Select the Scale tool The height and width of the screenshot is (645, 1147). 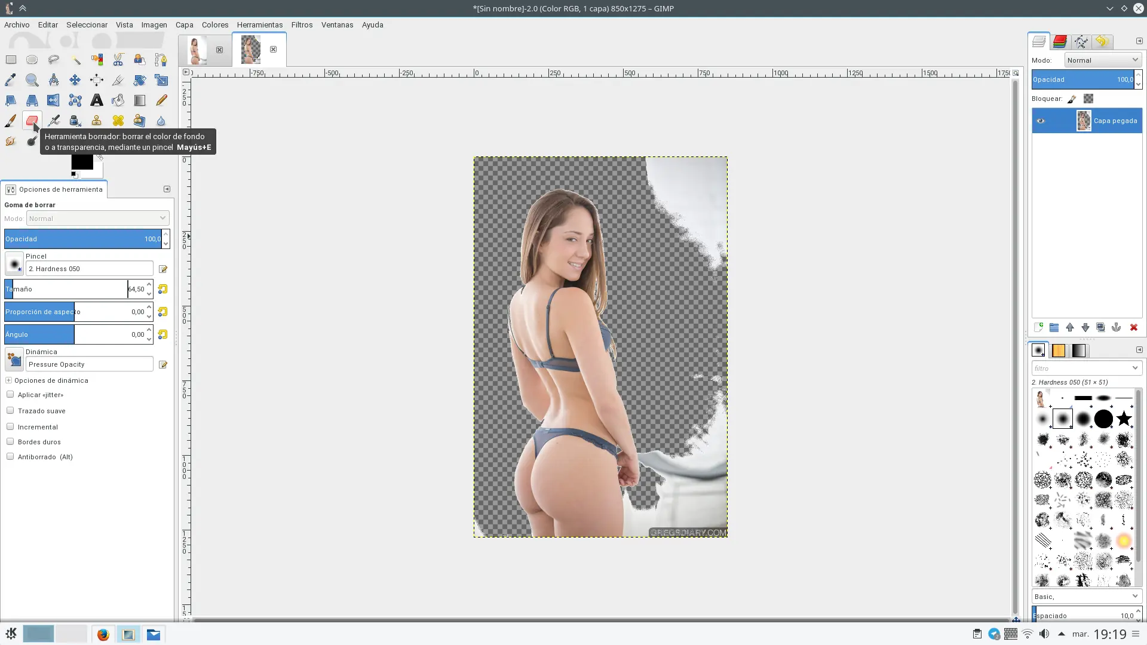161,80
